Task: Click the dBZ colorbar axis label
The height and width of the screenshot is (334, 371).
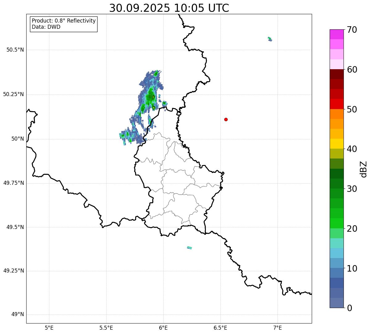Action: tap(364, 169)
